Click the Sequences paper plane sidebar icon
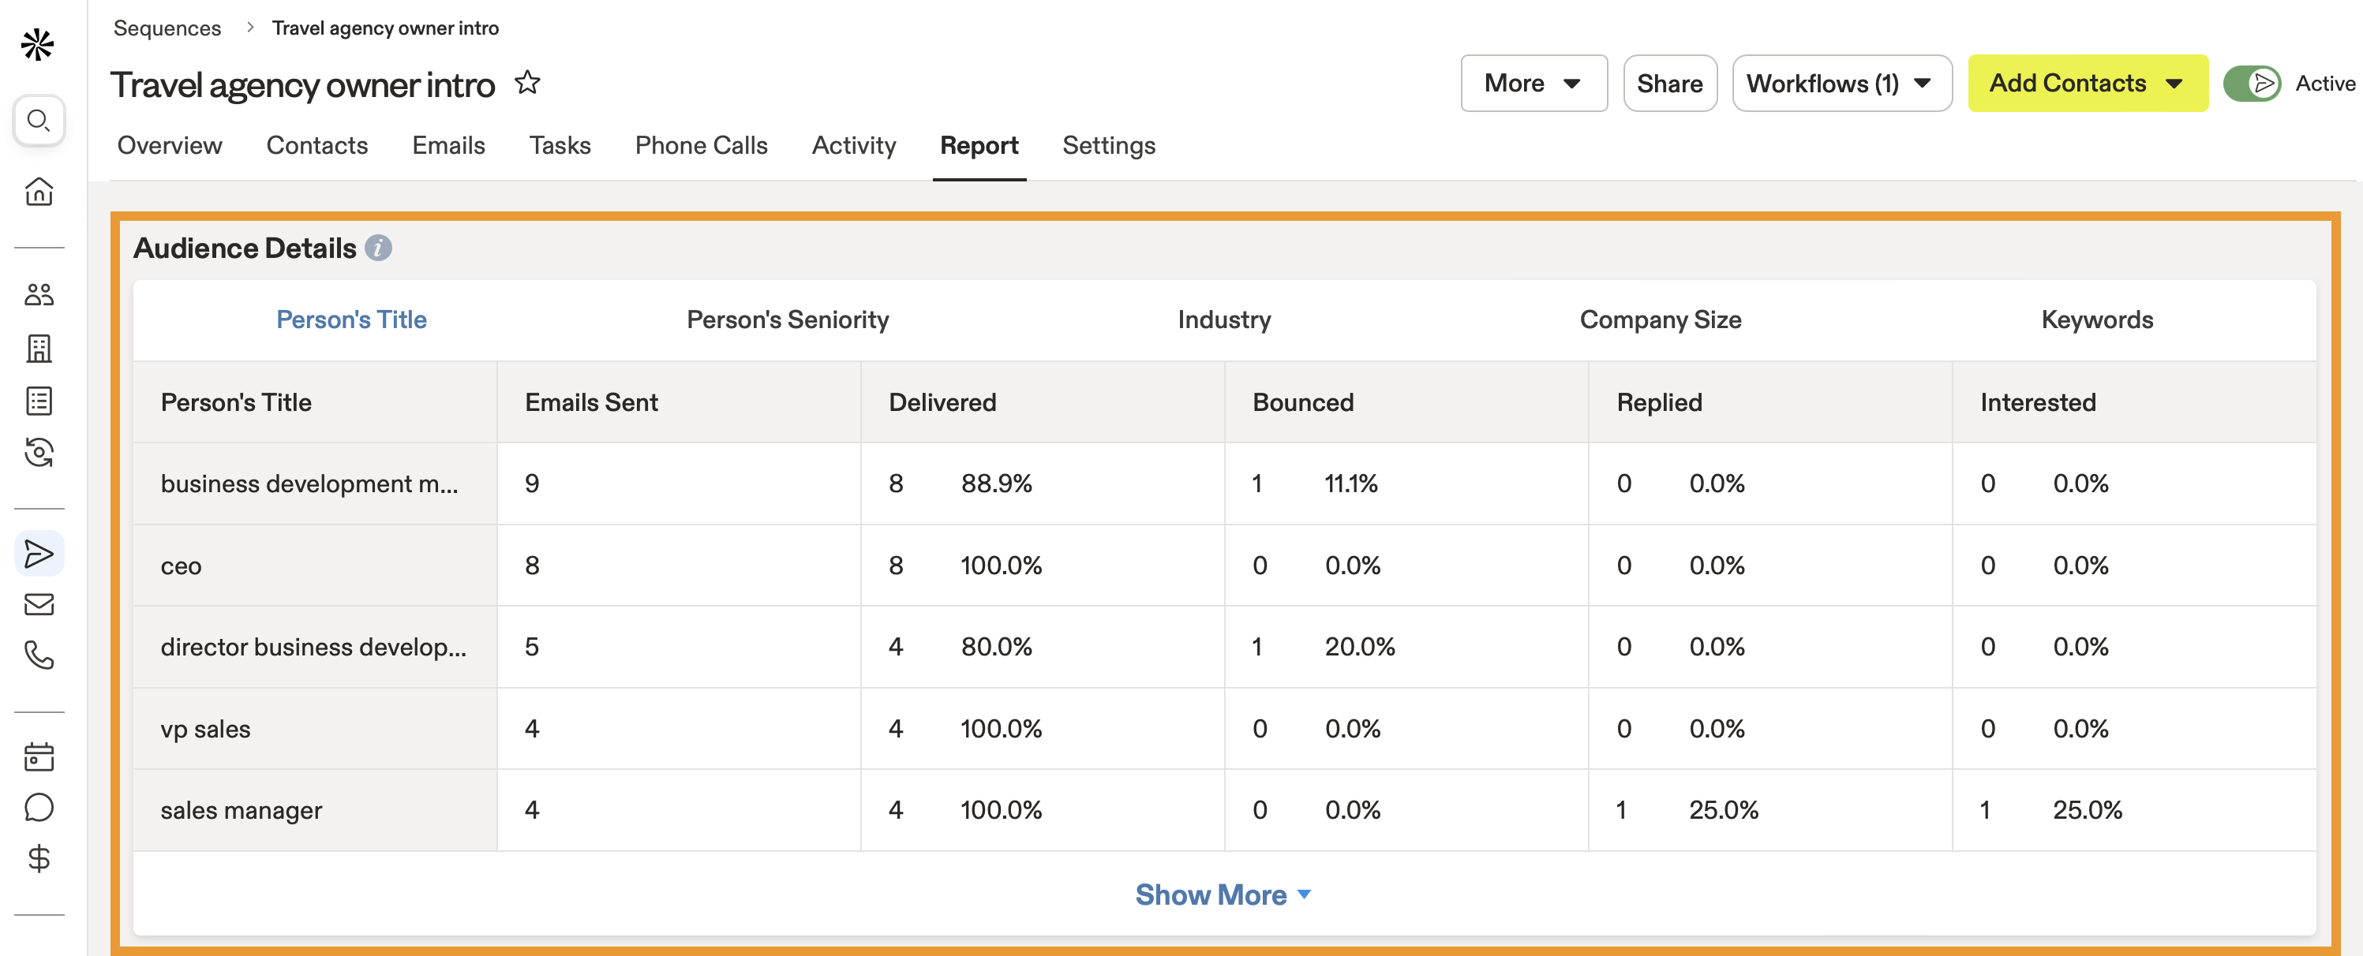 point(39,554)
